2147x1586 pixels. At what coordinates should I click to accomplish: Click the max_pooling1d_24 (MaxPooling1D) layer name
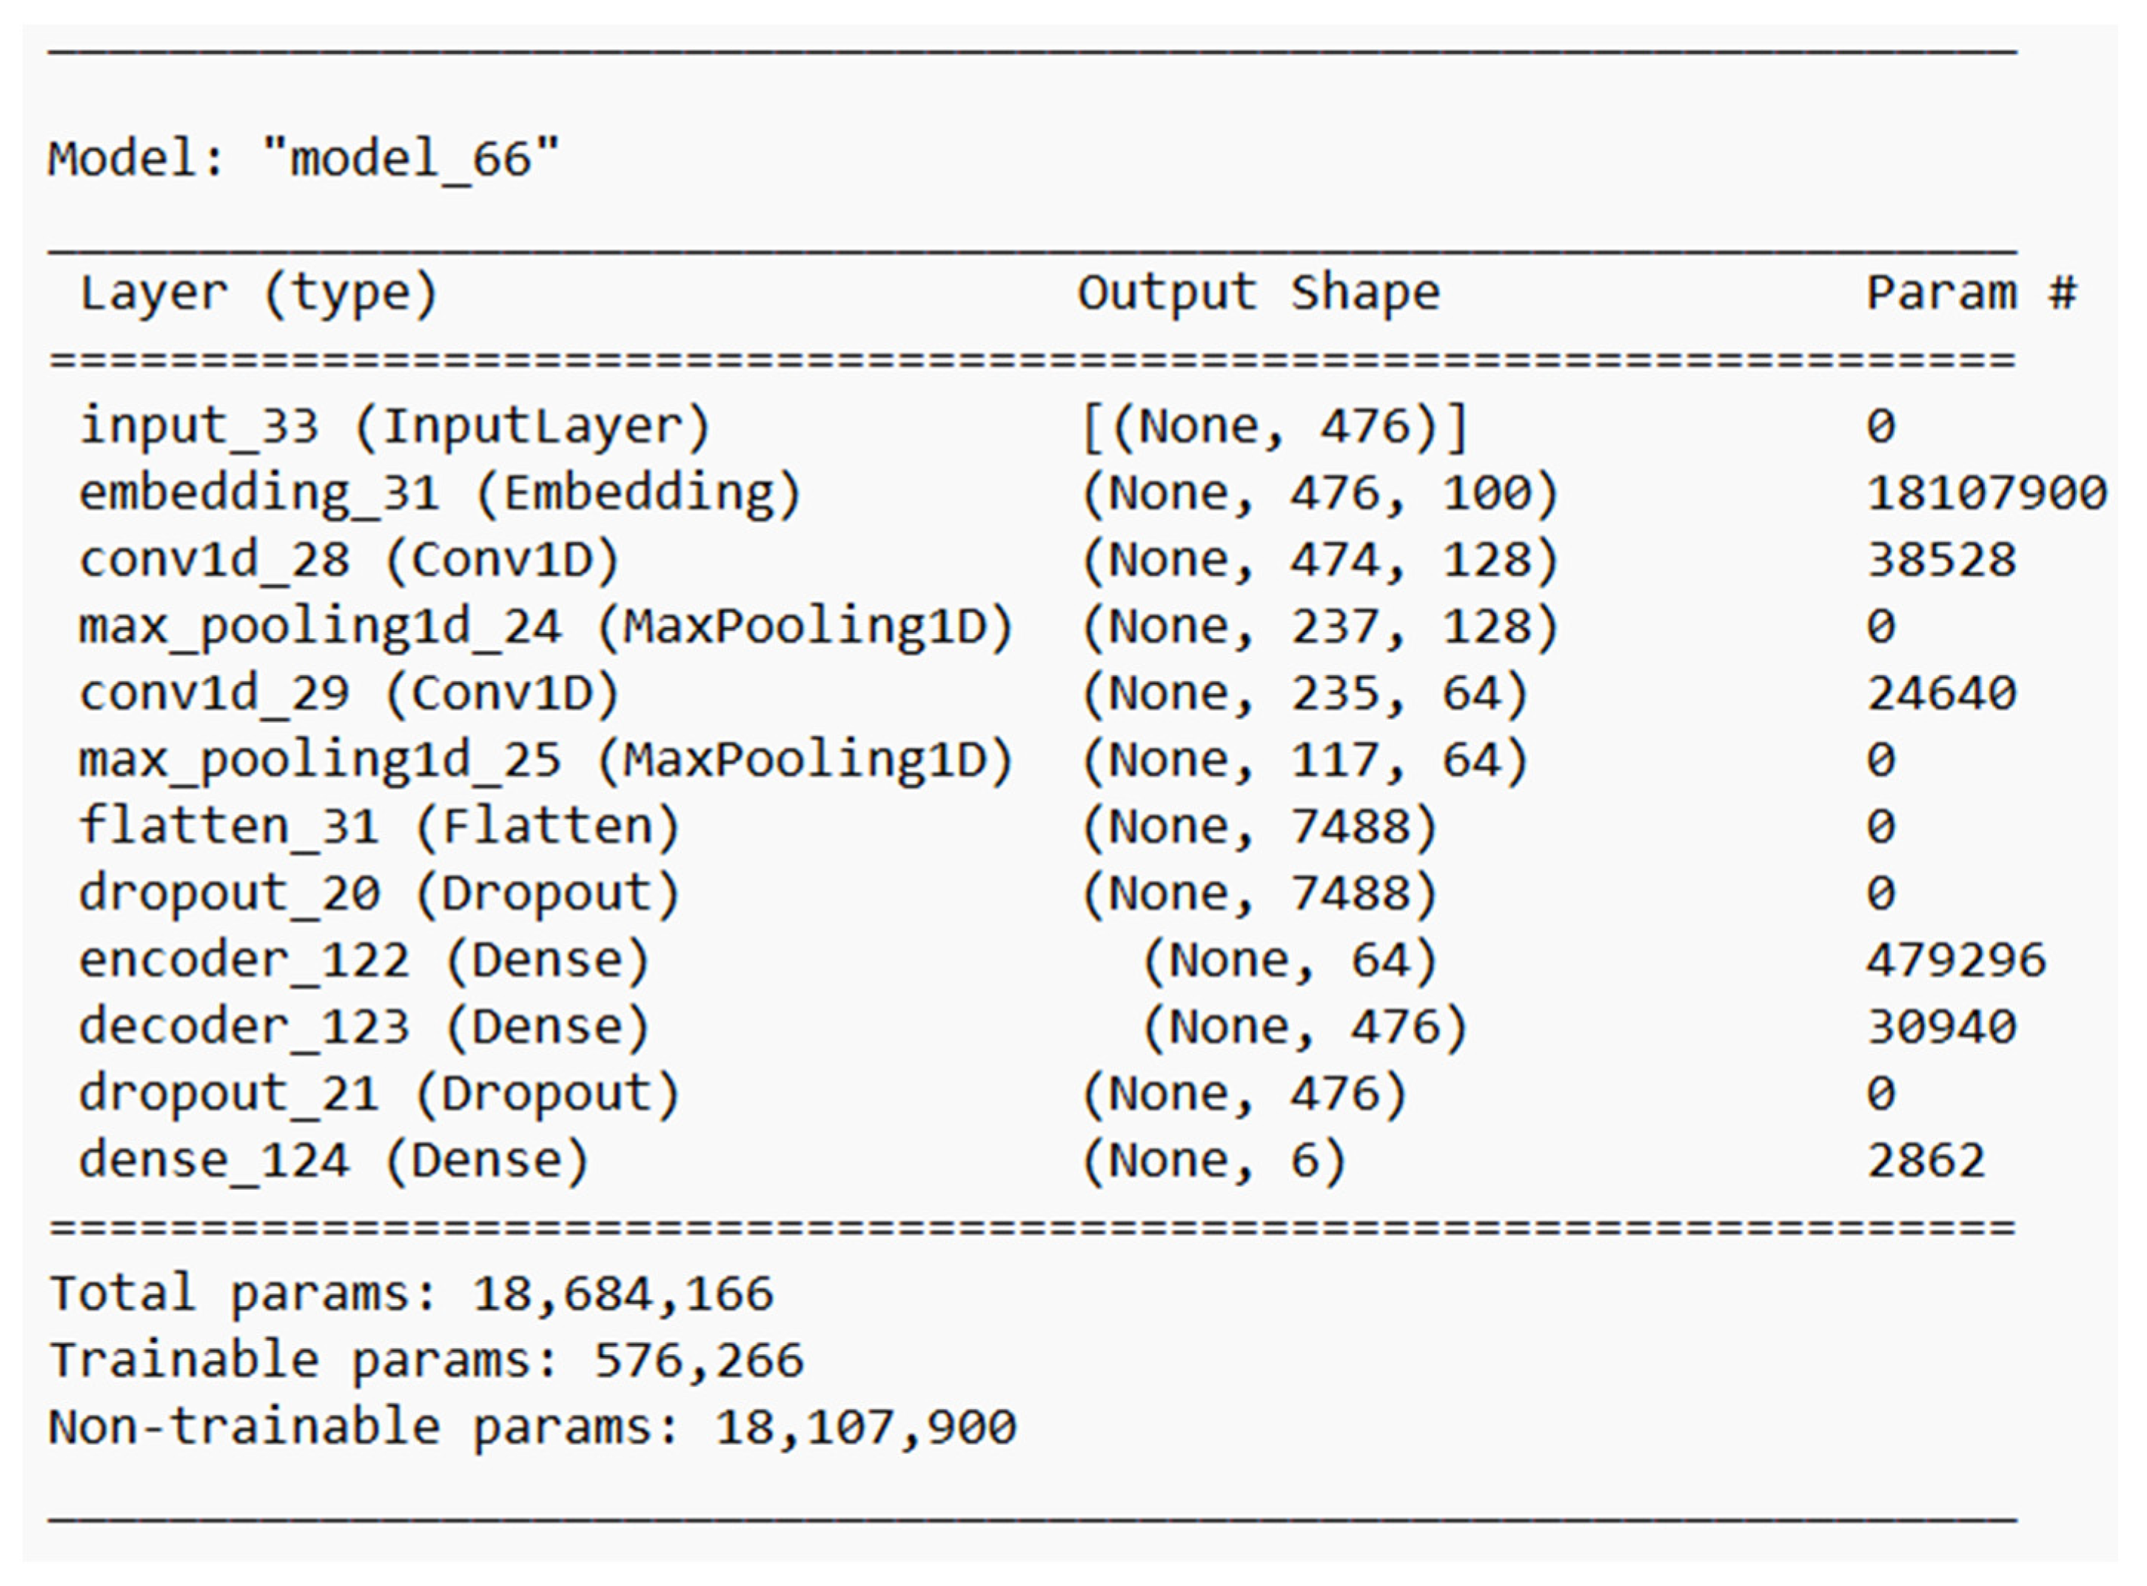tap(546, 627)
